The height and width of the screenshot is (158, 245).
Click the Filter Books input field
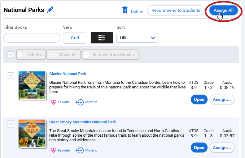point(32,38)
